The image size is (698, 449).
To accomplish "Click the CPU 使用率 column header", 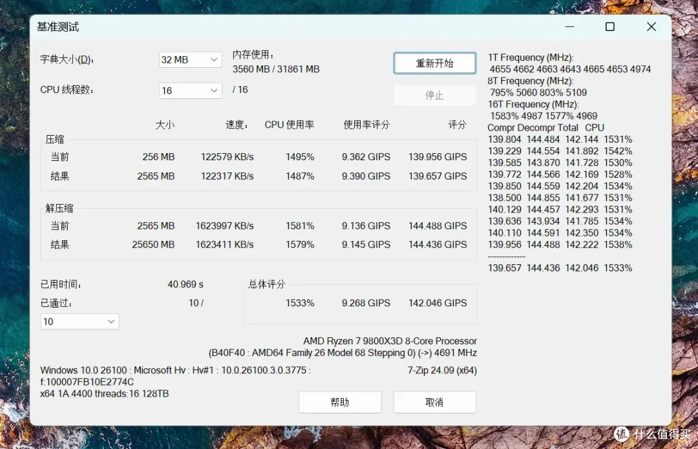I will click(x=290, y=125).
